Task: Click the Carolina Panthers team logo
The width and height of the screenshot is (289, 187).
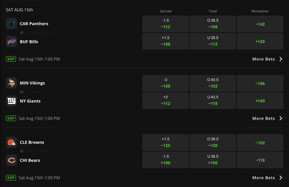Action: coord(11,24)
